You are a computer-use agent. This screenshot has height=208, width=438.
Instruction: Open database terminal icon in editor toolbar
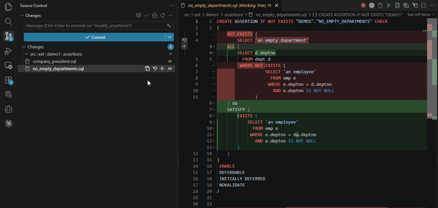pos(406,5)
